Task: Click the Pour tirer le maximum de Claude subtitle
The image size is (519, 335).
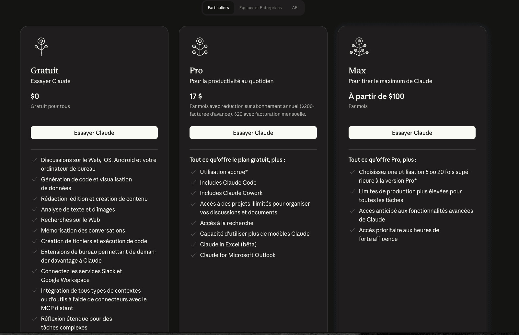Action: (390, 81)
